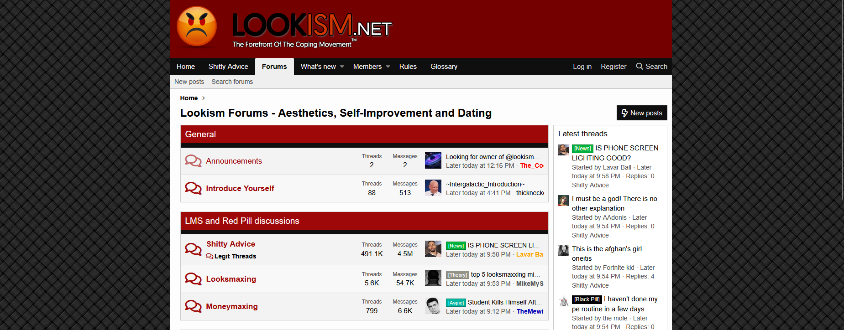Open 'I must be a god!' thread
Image resolution: width=844 pixels, height=330 pixels.
tap(614, 203)
